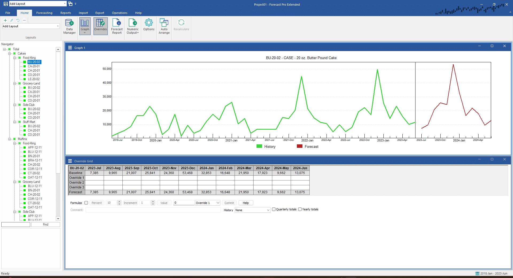This screenshot has height=278, width=513.
Task: Enable the Formulas checkbox
Action: pos(86,203)
